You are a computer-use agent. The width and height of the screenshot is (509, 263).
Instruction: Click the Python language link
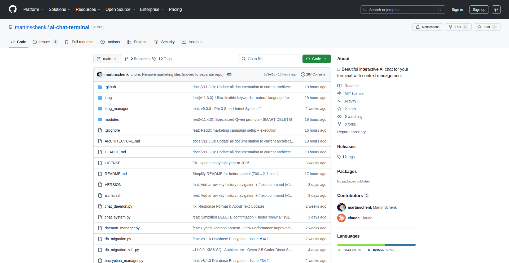tap(381, 250)
